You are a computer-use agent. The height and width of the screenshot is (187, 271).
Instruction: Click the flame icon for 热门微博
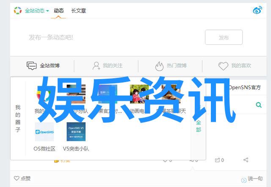click(x=159, y=66)
